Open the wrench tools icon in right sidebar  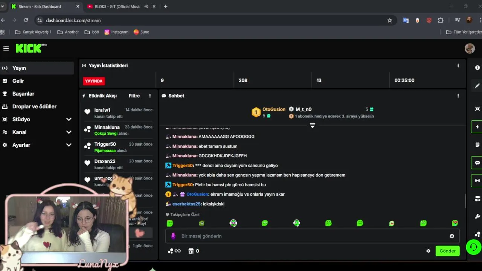pos(477,217)
